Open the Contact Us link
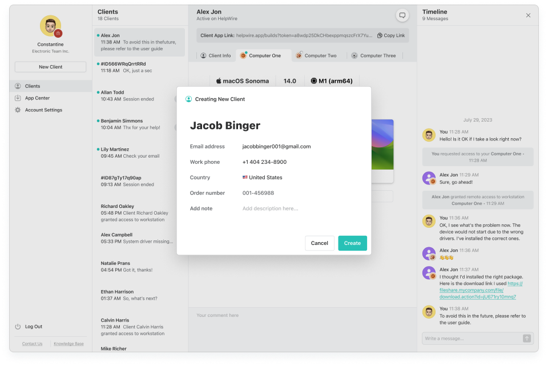This screenshot has height=366, width=548. pos(32,344)
